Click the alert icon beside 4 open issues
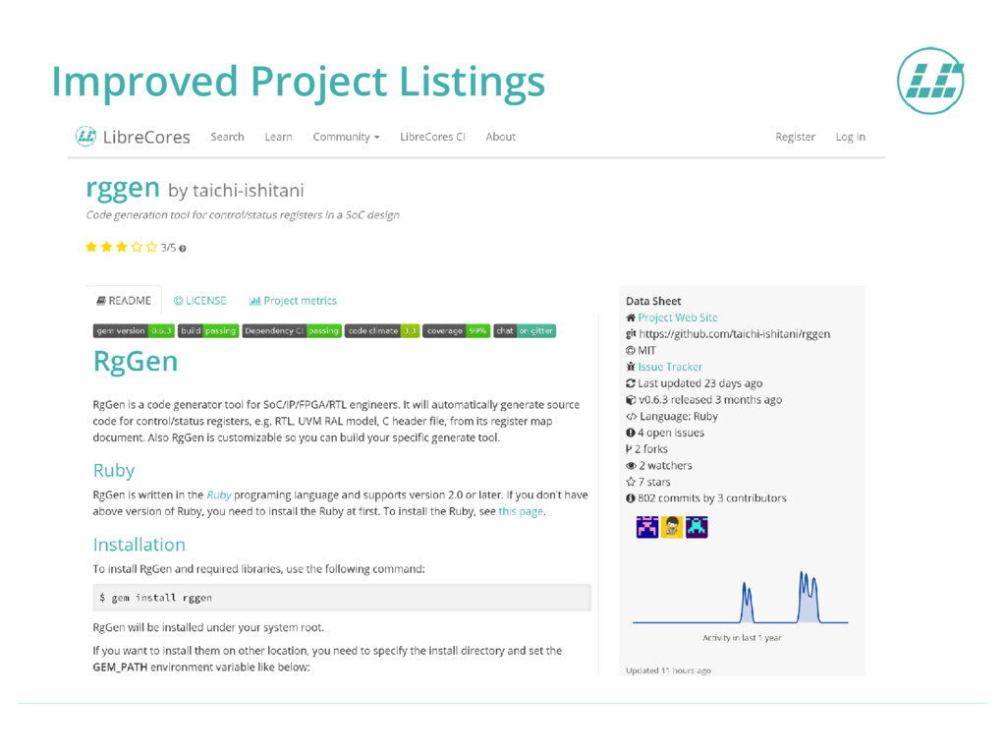The width and height of the screenshot is (1006, 755). [631, 433]
